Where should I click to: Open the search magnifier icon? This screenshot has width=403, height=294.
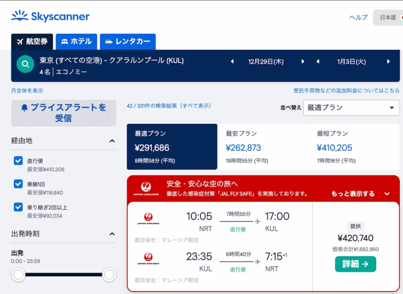[x=26, y=64]
